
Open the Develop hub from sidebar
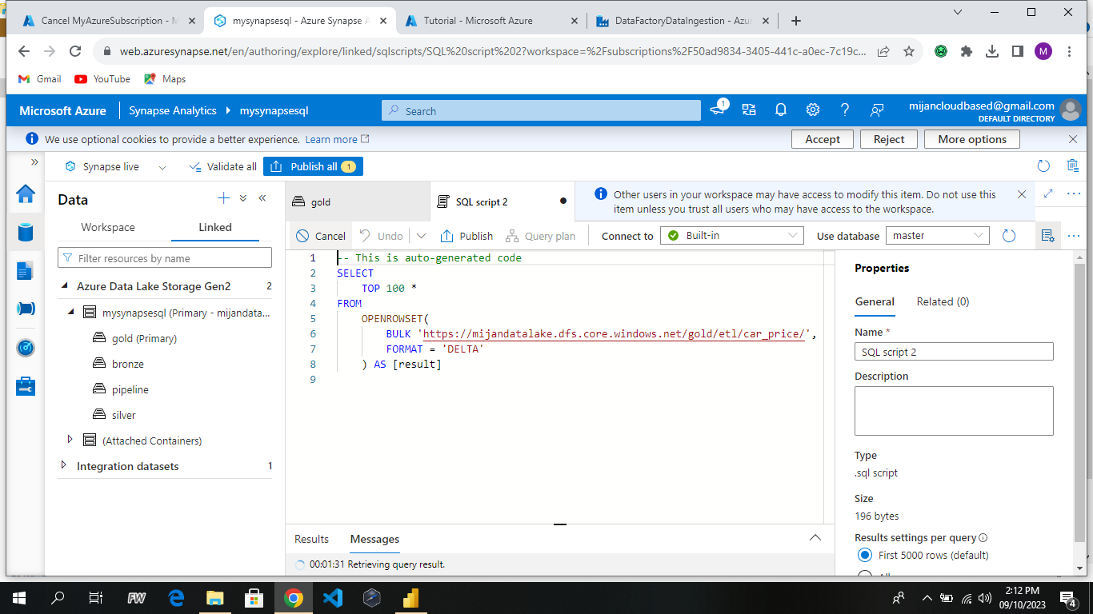25,272
